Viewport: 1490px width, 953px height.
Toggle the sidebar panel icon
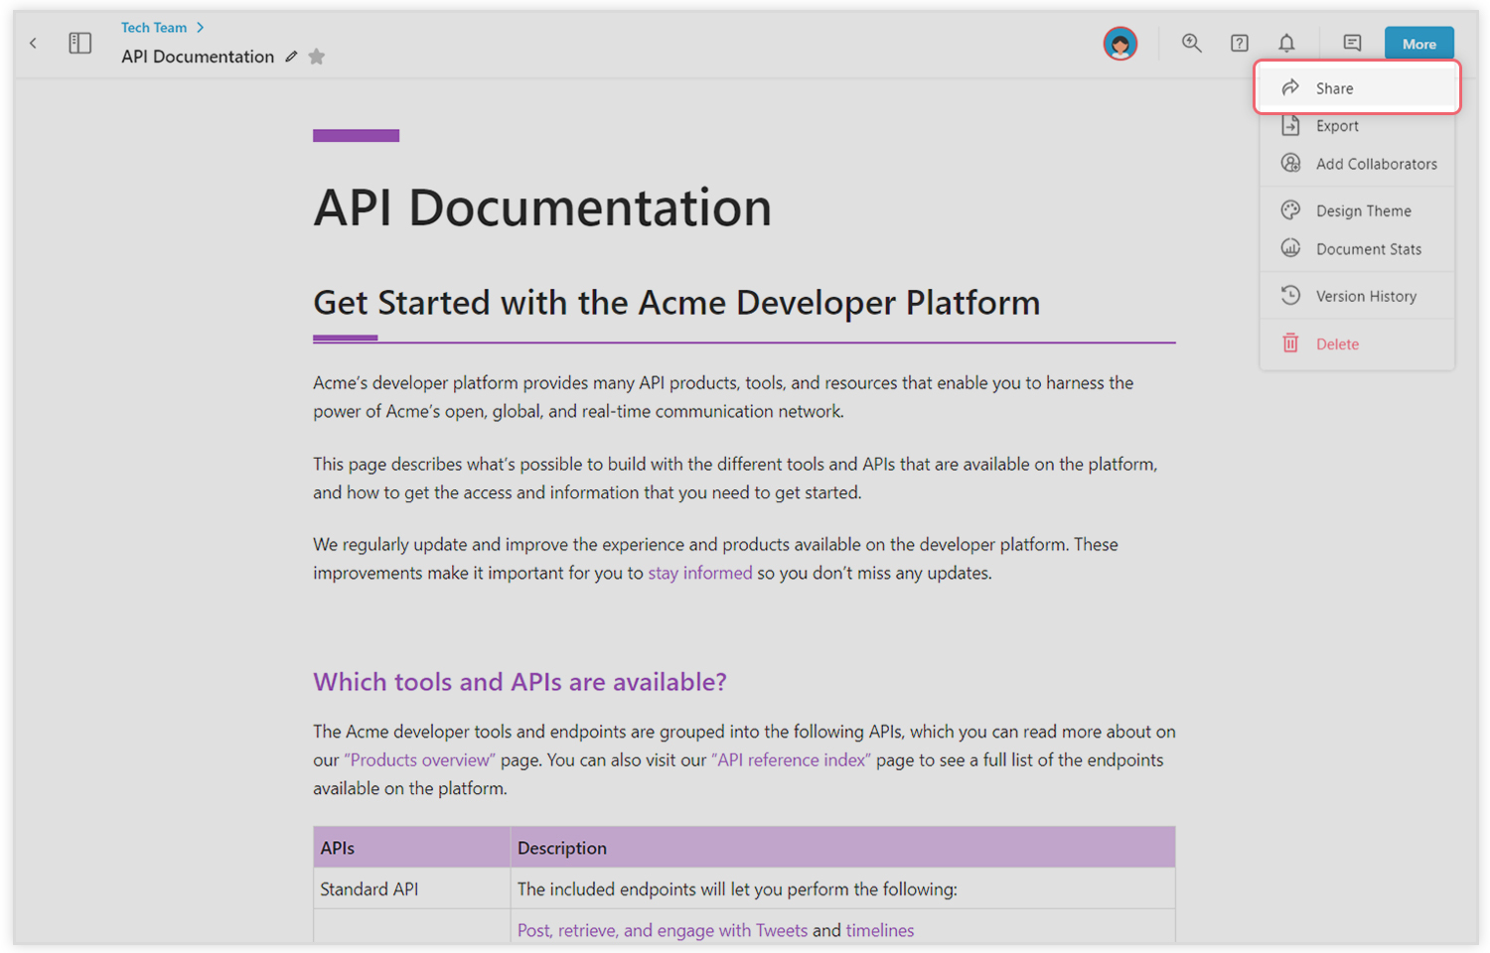tap(79, 43)
